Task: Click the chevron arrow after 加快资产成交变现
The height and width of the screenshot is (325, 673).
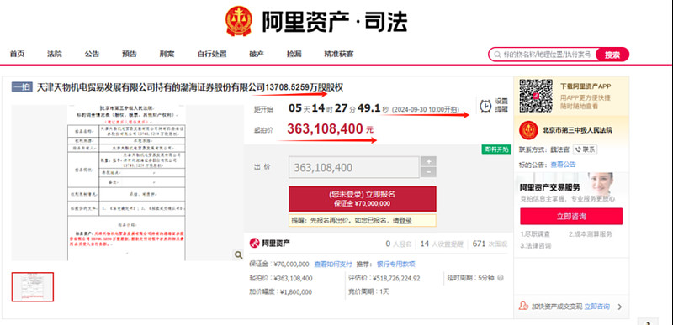Action: coord(619,307)
